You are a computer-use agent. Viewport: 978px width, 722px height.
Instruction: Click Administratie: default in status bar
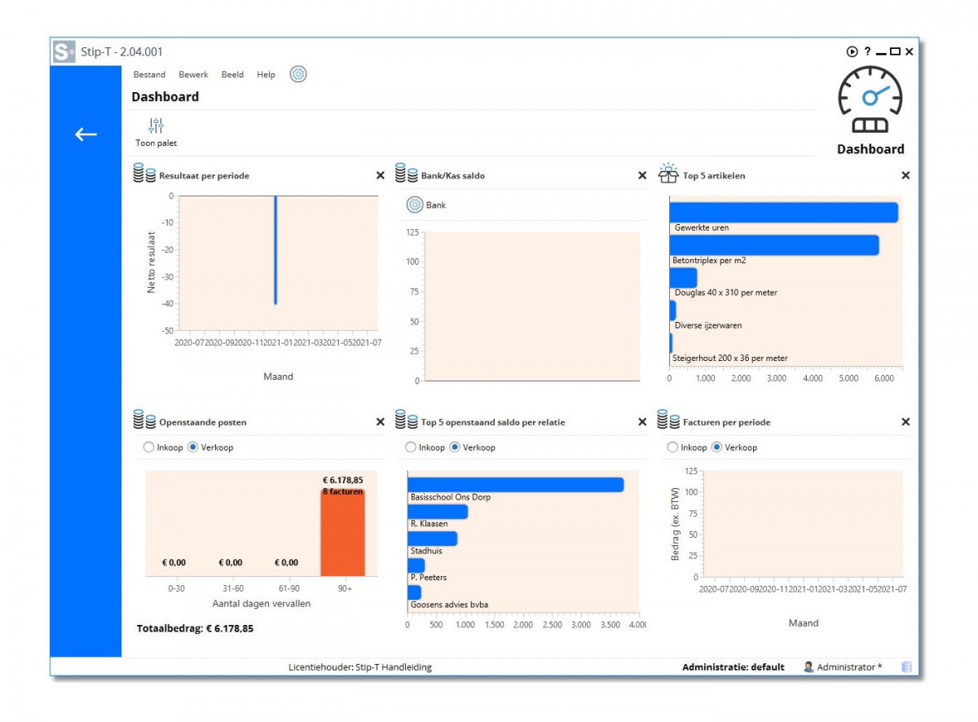pyautogui.click(x=733, y=667)
